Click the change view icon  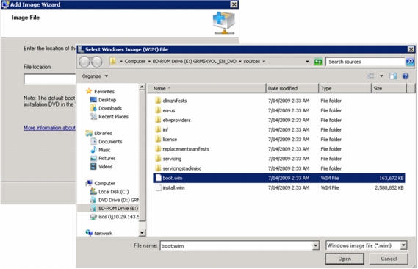click(371, 76)
